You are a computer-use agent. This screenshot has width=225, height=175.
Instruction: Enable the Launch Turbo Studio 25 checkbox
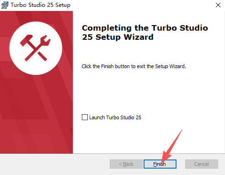pos(85,117)
